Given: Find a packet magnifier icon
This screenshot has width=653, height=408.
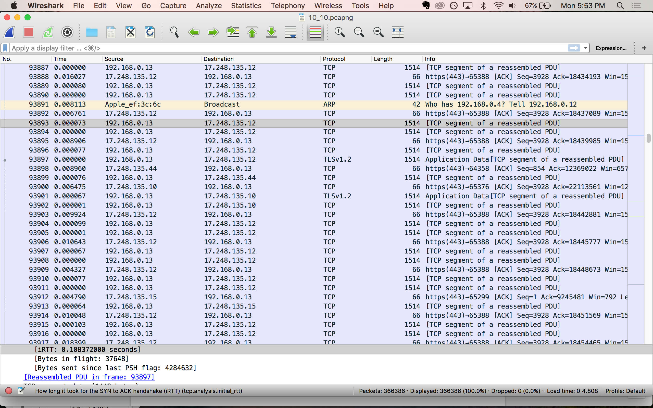Looking at the screenshot, I should [x=174, y=32].
